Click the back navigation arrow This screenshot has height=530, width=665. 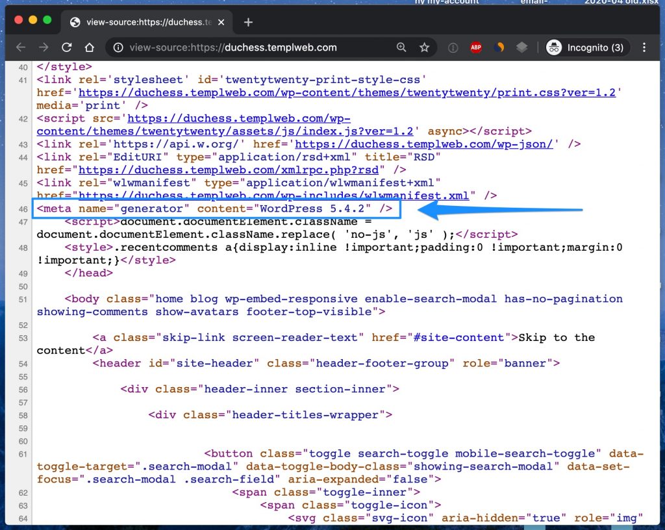[x=20, y=47]
